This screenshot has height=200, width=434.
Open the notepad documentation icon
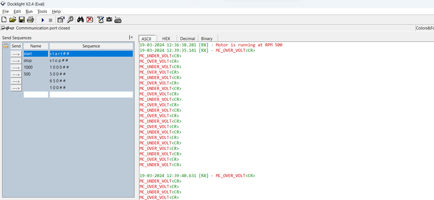point(100,19)
